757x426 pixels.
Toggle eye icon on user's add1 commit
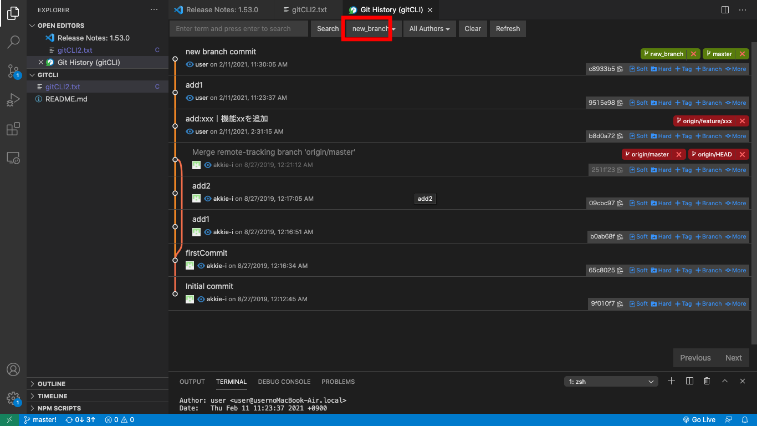[x=190, y=98]
